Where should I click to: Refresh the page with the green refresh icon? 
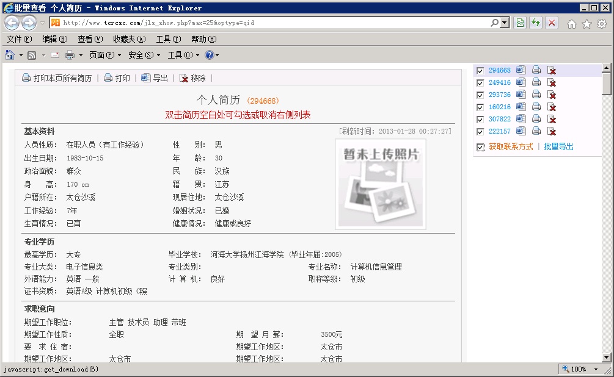[x=534, y=23]
